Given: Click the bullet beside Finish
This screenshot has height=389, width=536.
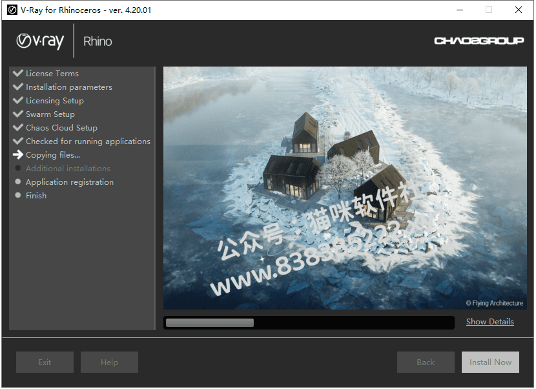Looking at the screenshot, I should 18,195.
